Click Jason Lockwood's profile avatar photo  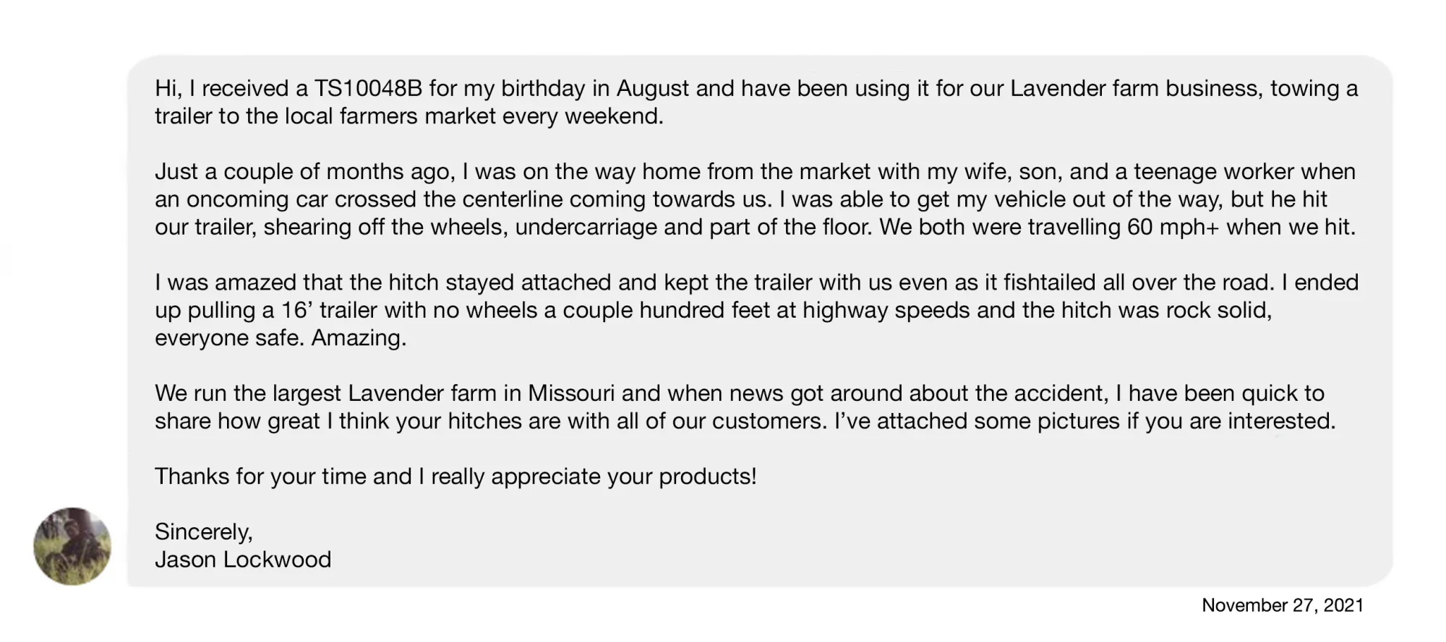(x=72, y=546)
